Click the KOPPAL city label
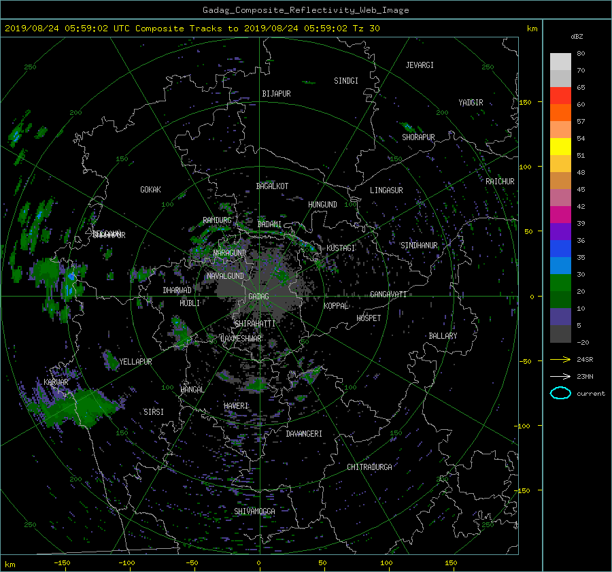Image resolution: width=612 pixels, height=572 pixels. pos(336,306)
